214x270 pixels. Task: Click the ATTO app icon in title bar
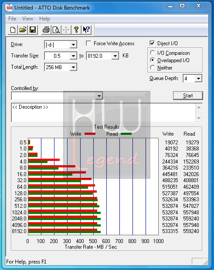tap(9, 8)
